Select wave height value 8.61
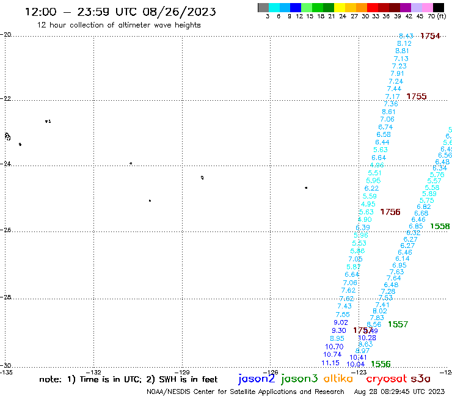452x397 pixels. (388, 112)
